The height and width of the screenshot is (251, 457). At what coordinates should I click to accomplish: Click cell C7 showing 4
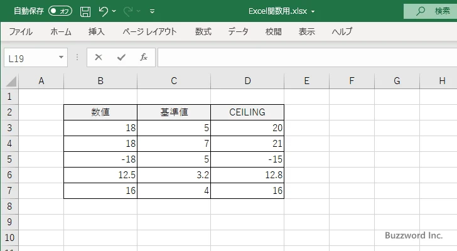[x=174, y=191]
